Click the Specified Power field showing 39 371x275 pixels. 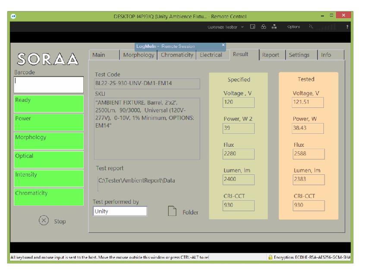click(239, 128)
